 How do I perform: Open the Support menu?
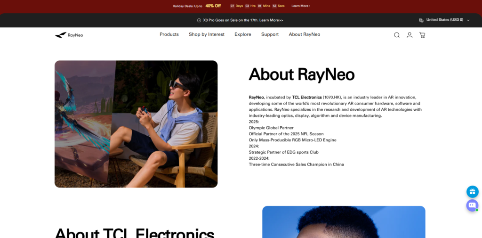tap(270, 34)
